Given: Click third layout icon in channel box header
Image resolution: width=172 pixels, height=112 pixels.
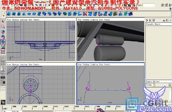Looking at the screenshot, I should pyautogui.click(x=154, y=20).
